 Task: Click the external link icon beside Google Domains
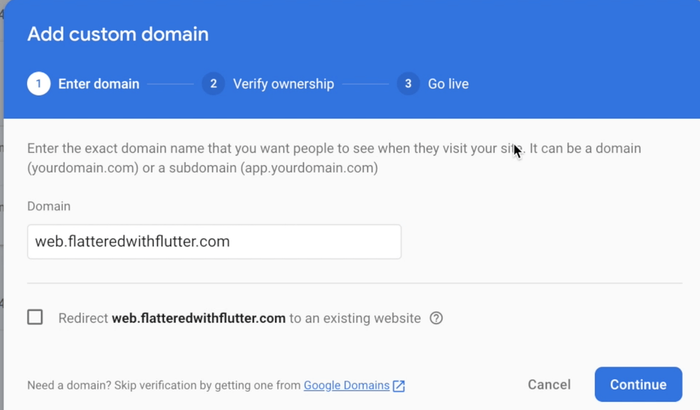(398, 386)
